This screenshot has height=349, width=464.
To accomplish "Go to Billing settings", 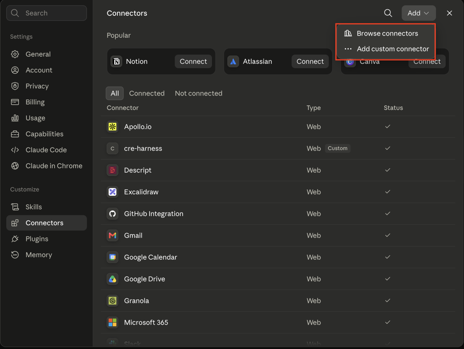I will (x=47, y=102).
